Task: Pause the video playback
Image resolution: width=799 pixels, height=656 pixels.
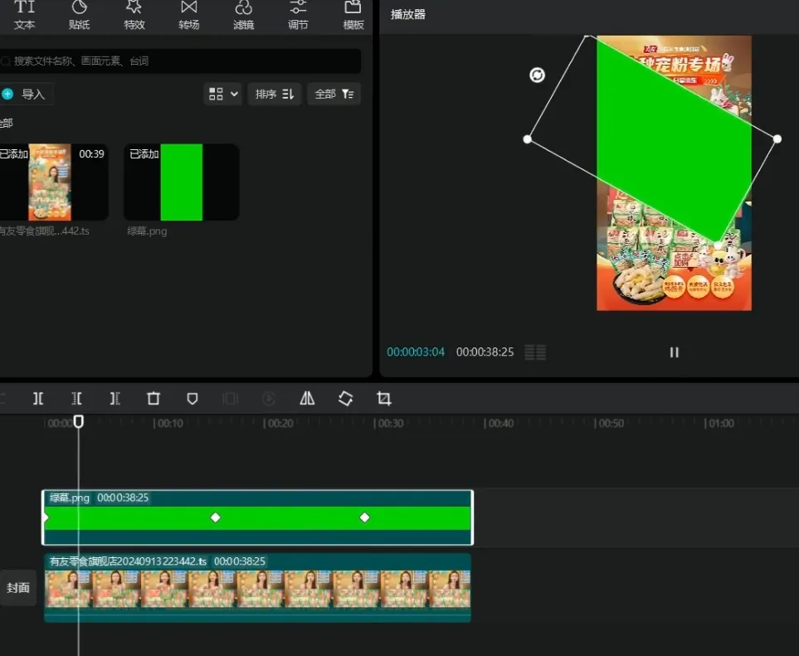Action: point(674,352)
